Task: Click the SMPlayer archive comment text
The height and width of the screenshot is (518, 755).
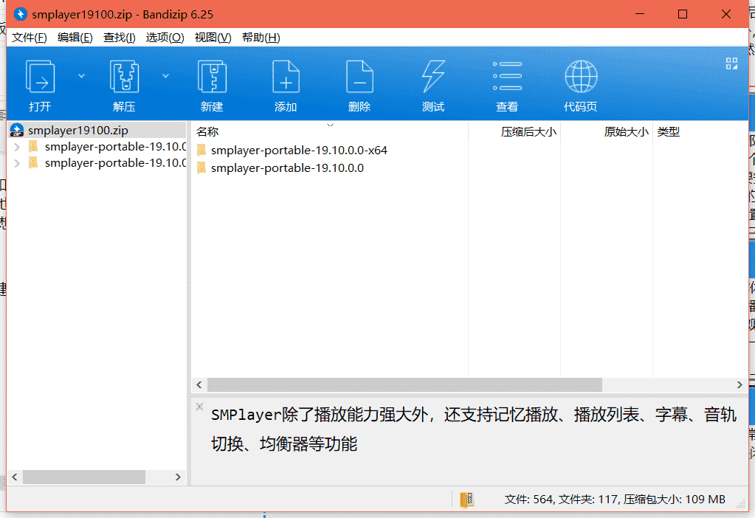Action: point(473,429)
